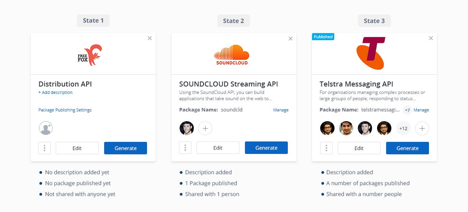The width and height of the screenshot is (468, 212).
Task: Click fourth user avatar on Telstra card
Action: click(384, 128)
